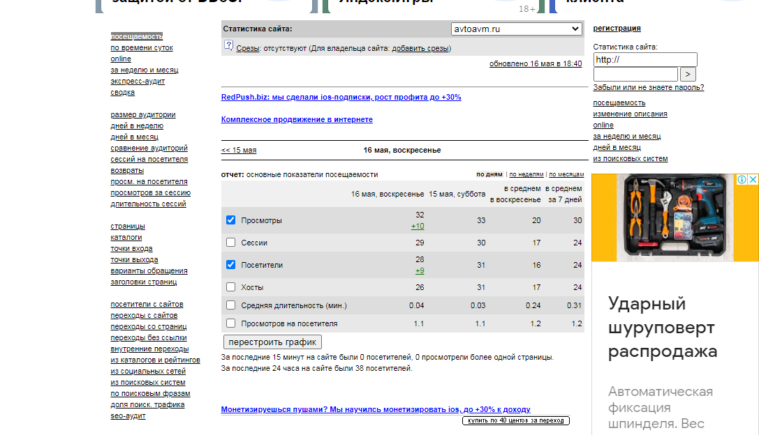Open the avtoavm.ru site dropdown

[x=516, y=29]
